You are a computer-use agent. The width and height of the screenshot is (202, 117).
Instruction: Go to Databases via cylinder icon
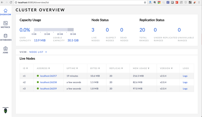(x=6, y=36)
